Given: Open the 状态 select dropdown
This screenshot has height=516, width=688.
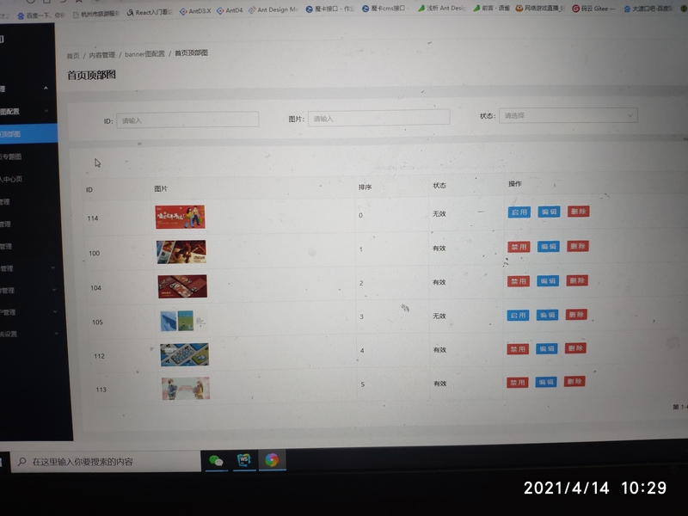Looking at the screenshot, I should coord(568,115).
